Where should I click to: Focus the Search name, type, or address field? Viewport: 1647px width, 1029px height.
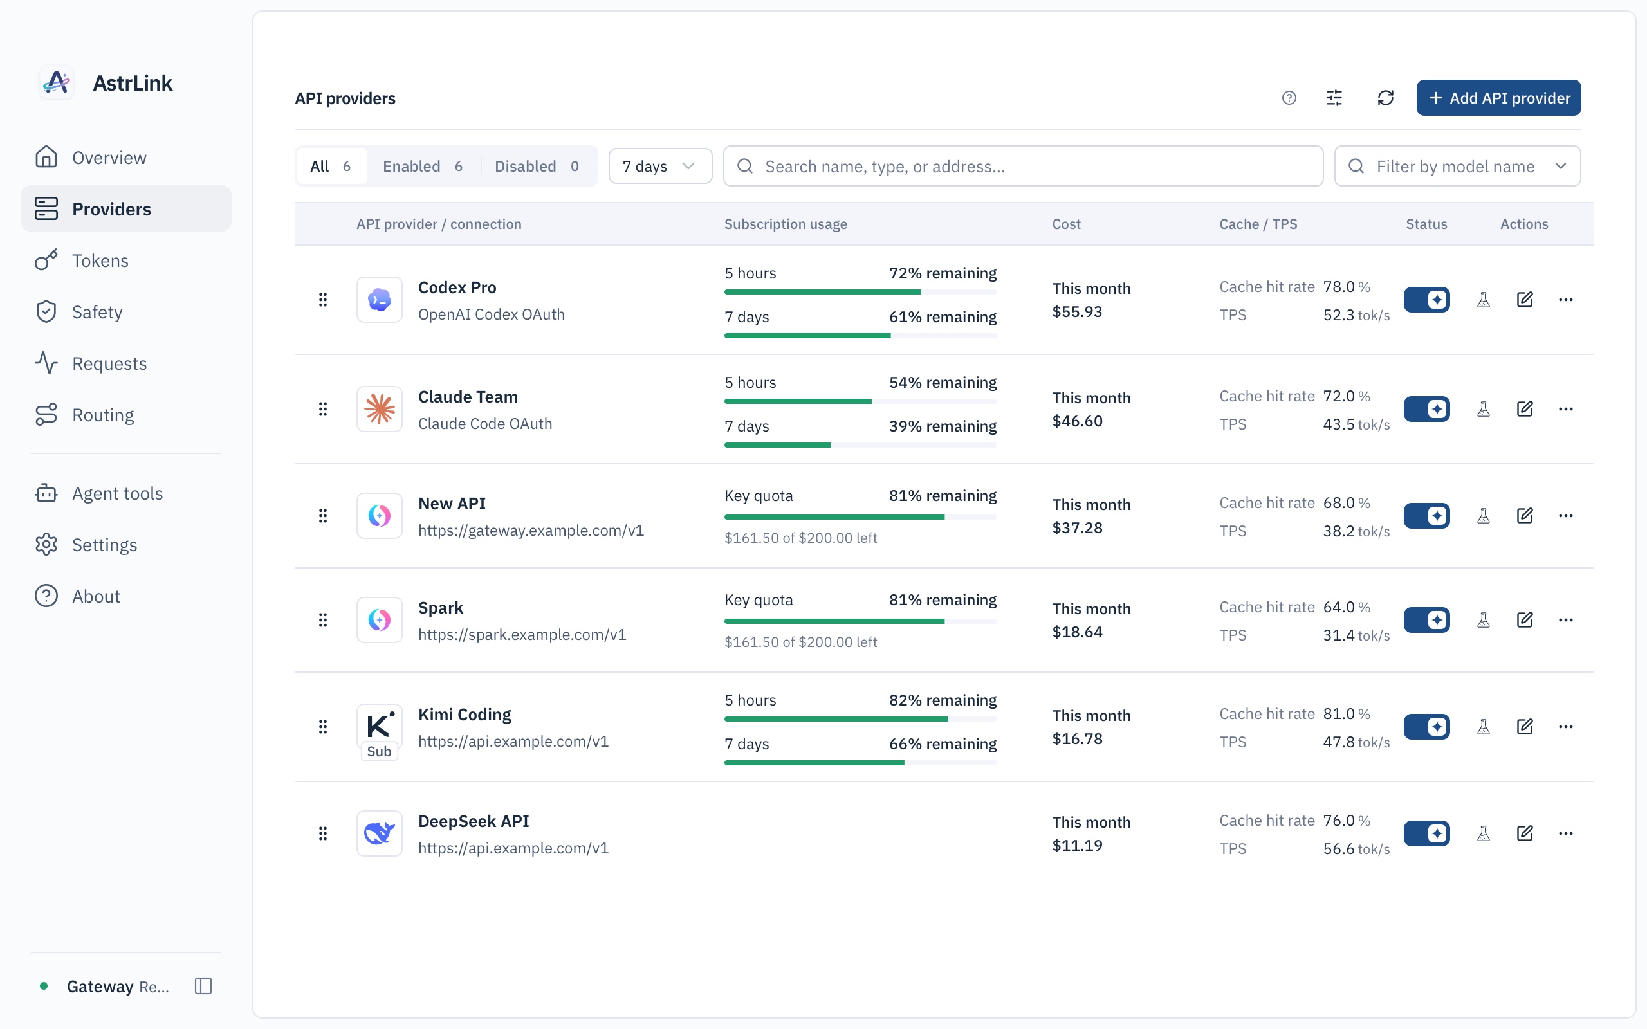click(1023, 166)
